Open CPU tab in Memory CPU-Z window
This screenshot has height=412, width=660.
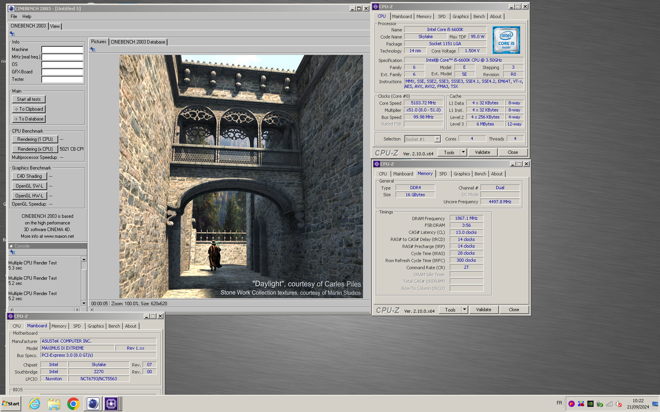pos(383,174)
